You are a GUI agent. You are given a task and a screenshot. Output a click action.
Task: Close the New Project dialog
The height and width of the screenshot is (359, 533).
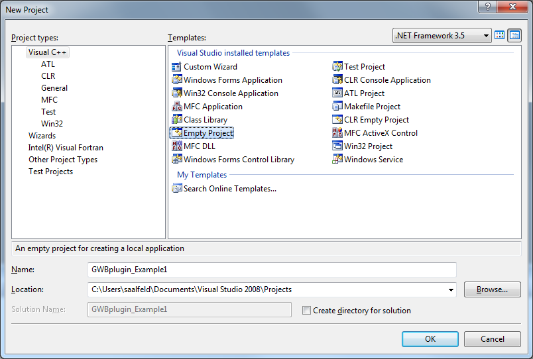point(512,7)
